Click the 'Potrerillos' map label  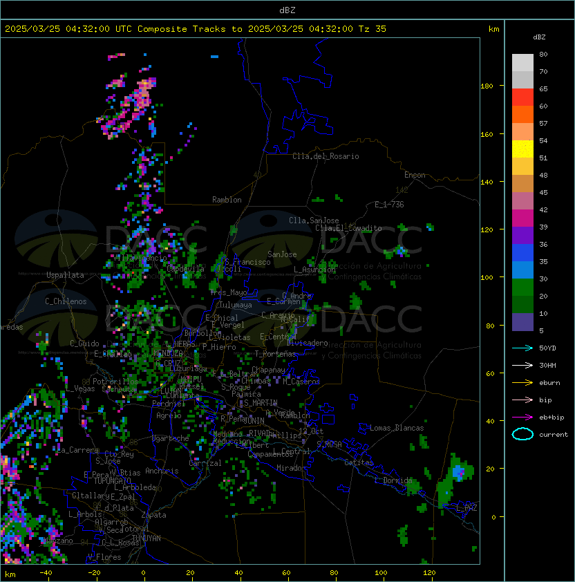[x=115, y=382]
